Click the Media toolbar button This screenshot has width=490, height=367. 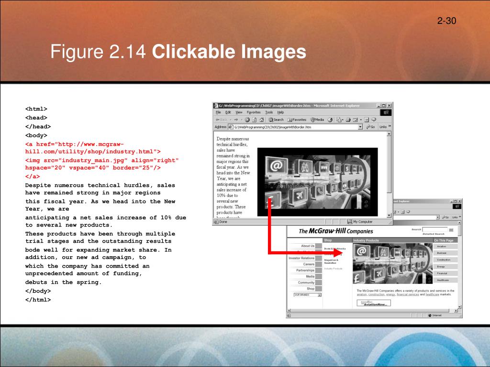(317, 120)
